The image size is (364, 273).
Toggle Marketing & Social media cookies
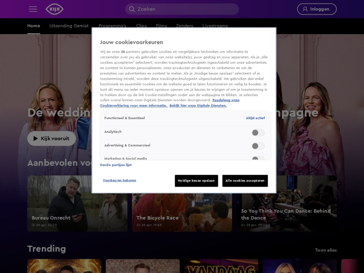pos(258,158)
